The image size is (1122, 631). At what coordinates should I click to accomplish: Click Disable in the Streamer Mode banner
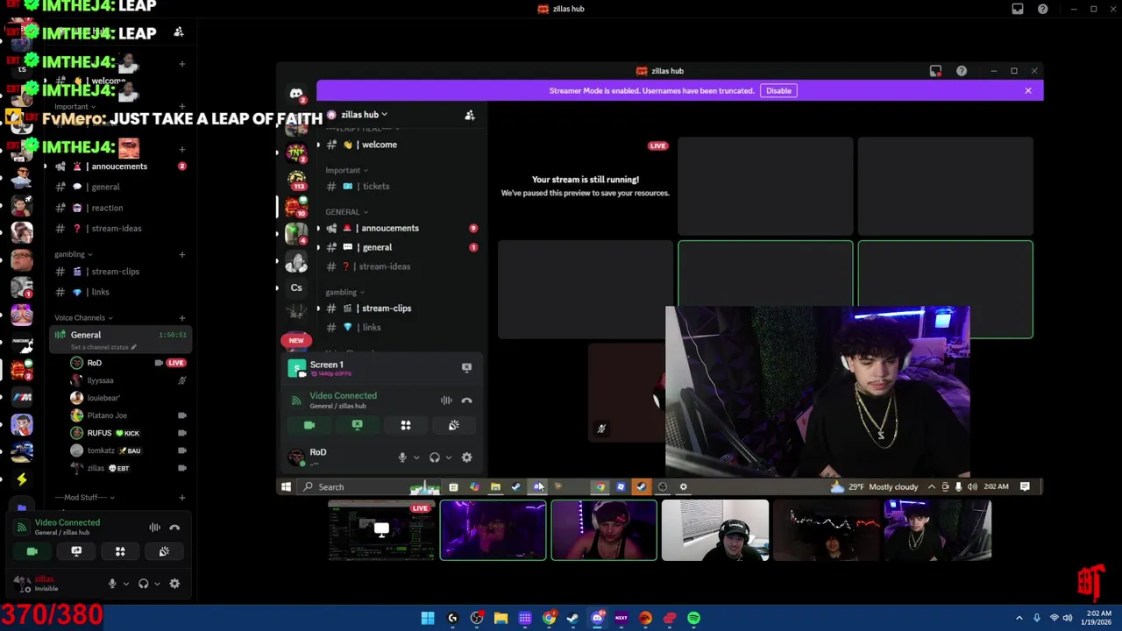tap(778, 91)
